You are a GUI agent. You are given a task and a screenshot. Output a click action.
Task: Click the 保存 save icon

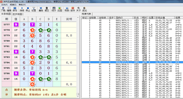pos(15,9)
